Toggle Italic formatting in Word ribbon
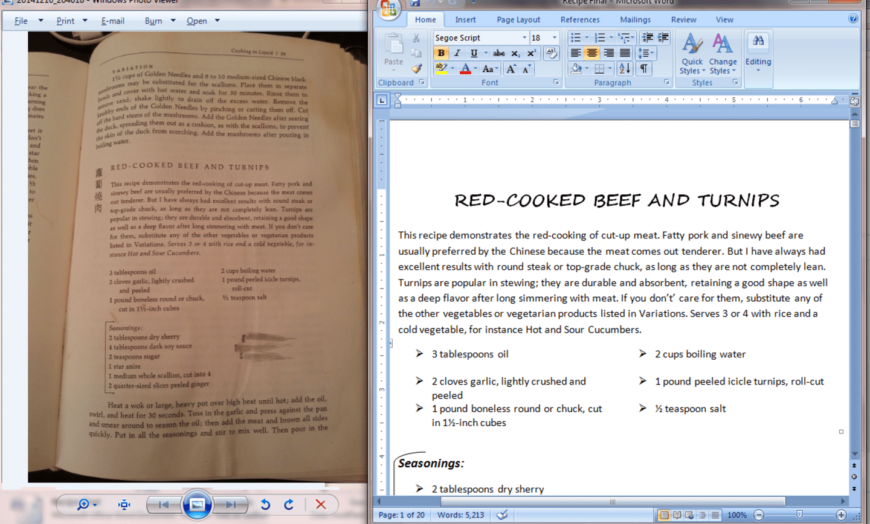 [x=457, y=53]
